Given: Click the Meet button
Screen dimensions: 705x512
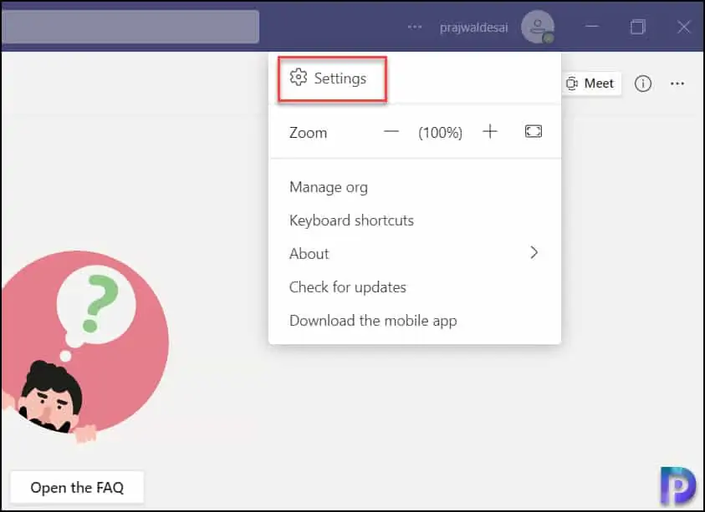Looking at the screenshot, I should (x=590, y=84).
